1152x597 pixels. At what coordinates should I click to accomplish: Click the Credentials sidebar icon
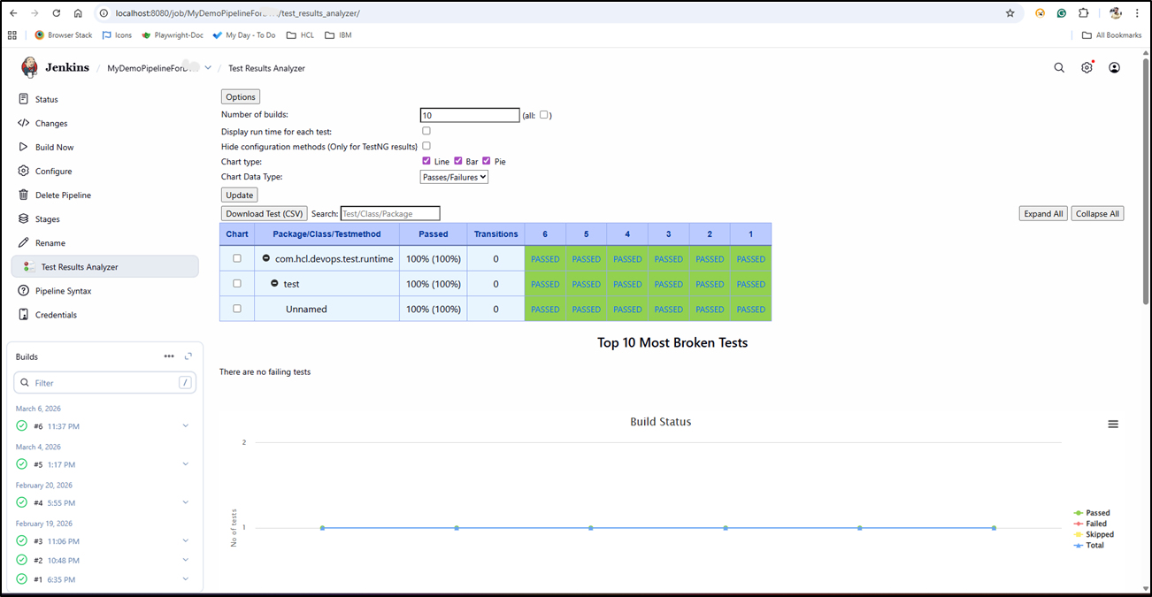(24, 314)
